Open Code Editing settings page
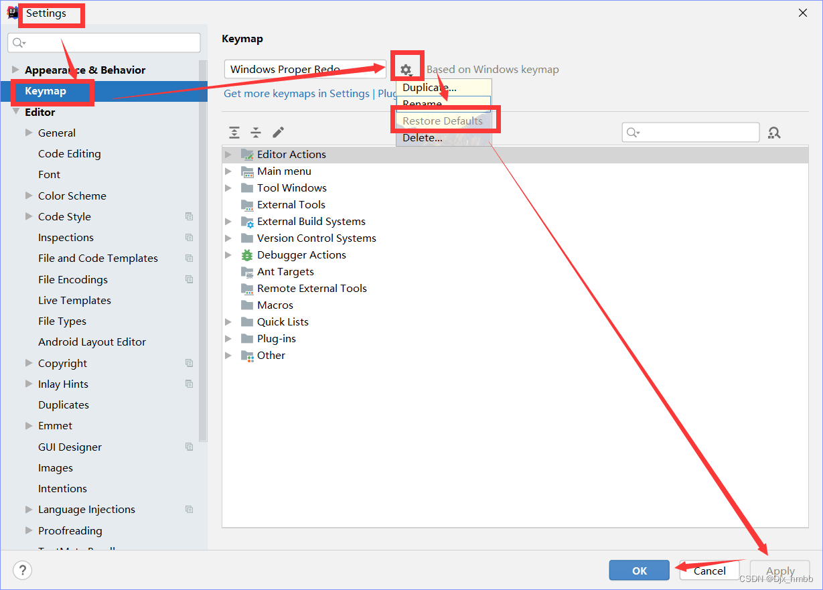Viewport: 823px width, 590px height. pos(70,153)
